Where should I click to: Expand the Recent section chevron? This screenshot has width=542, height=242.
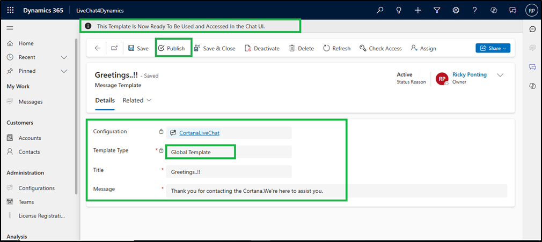pos(64,57)
